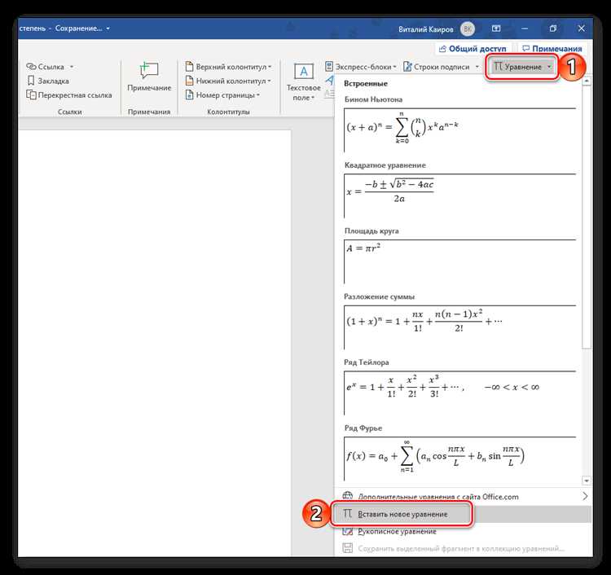Expand the Номер страницы dropdown arrow
The width and height of the screenshot is (611, 575).
click(x=258, y=95)
